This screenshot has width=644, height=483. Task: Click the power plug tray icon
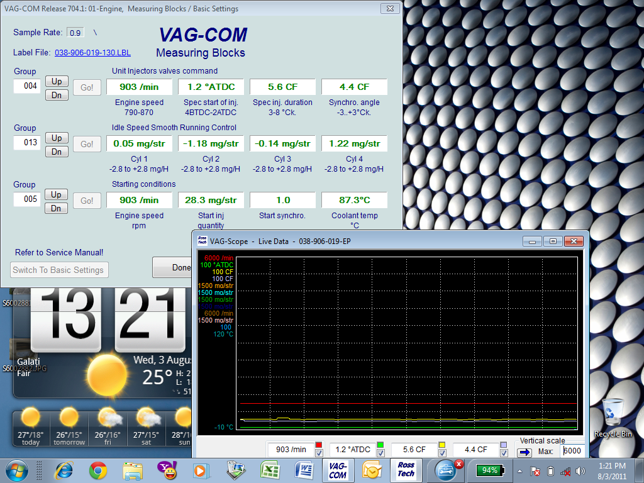tap(551, 472)
